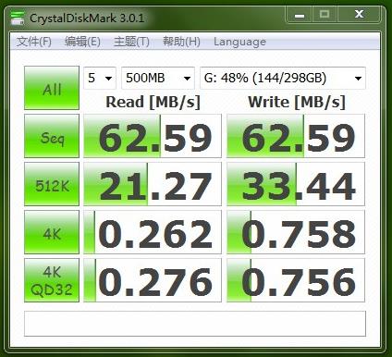Open the 主题(T) menu
The width and height of the screenshot is (392, 357).
pyautogui.click(x=131, y=42)
